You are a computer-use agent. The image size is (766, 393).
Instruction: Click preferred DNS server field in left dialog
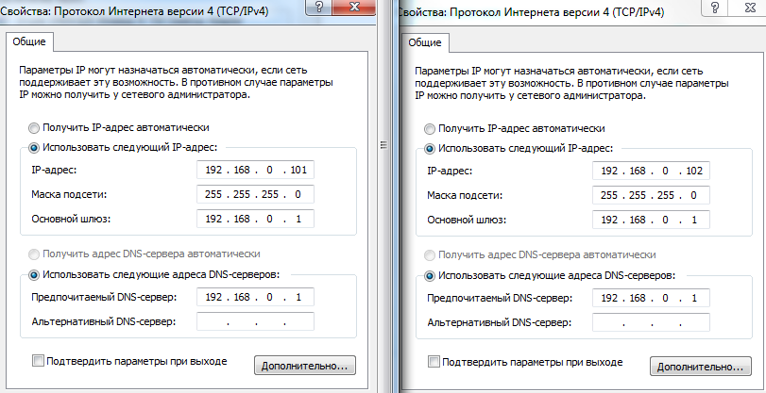(x=255, y=297)
